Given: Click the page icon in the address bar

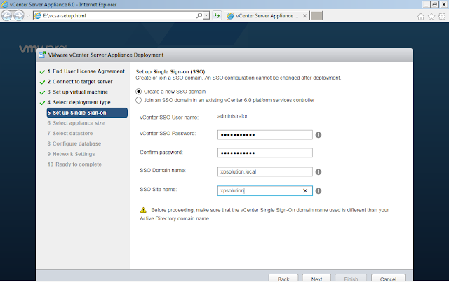Looking at the screenshot, I should coord(38,15).
